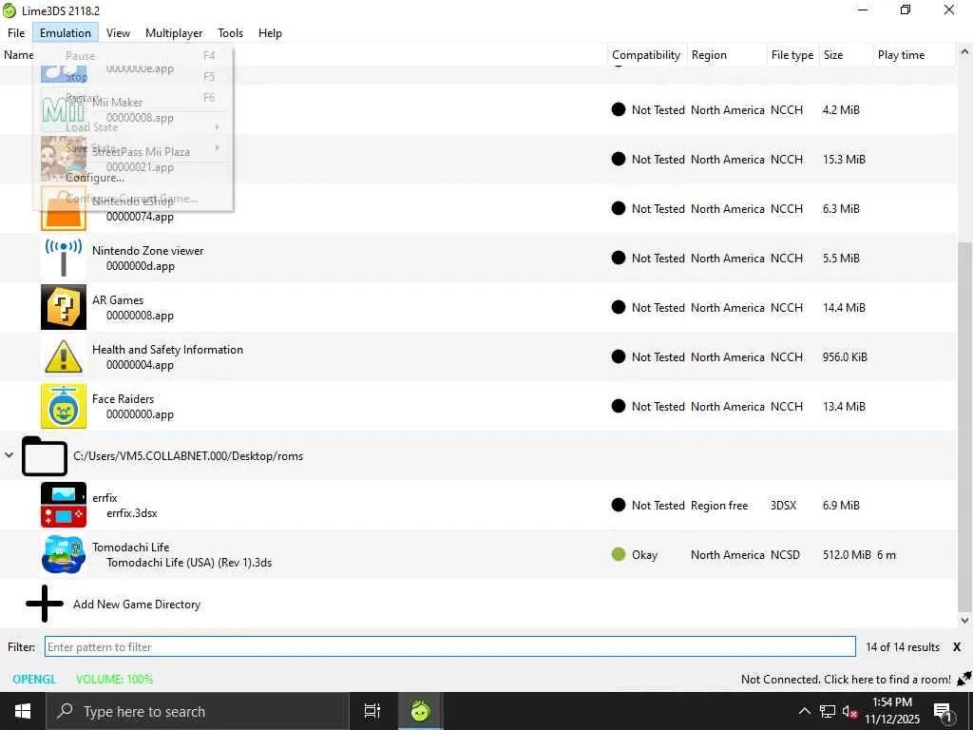The image size is (973, 730).
Task: Show hidden system tray icons
Action: (804, 711)
